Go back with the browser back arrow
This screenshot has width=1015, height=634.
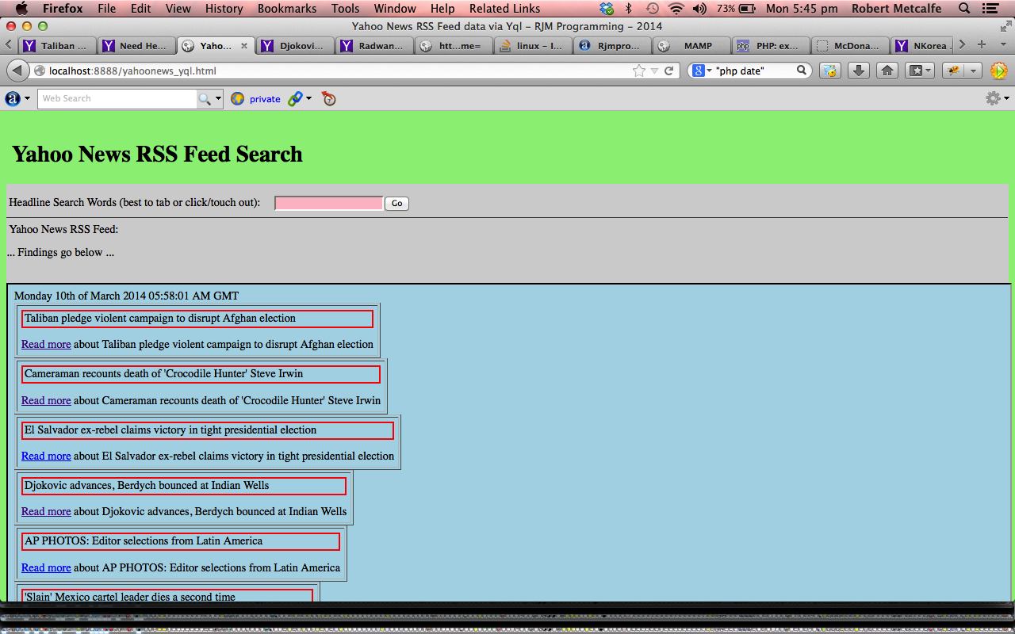pos(17,71)
